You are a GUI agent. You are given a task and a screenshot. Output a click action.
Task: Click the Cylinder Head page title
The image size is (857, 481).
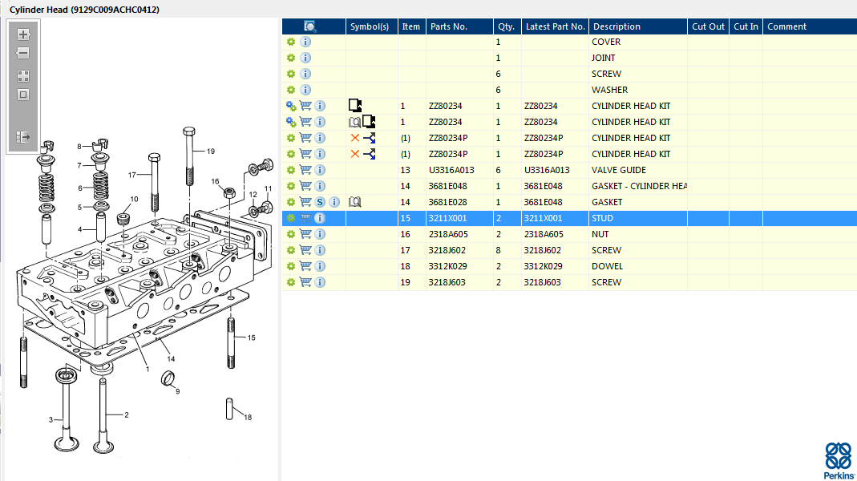point(84,10)
